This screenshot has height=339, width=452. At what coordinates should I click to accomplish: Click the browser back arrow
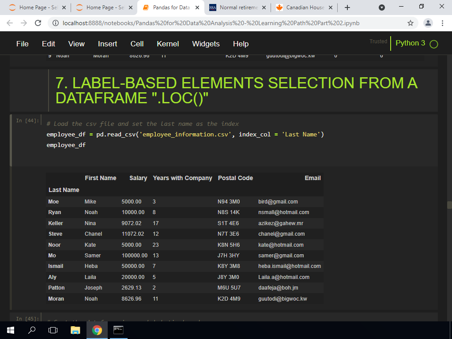coord(10,23)
